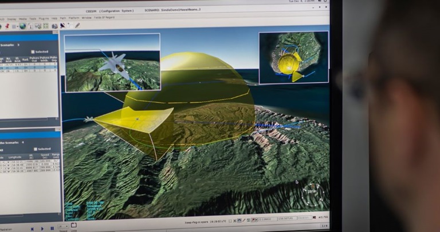Image resolution: width=440 pixels, height=232 pixels.
Task: Click the globe icon in the toolbar
Action: (23, 26)
